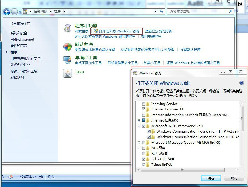Check the Indexing Service checkbox
Screen dimensions: 248x187
[x=144, y=104]
